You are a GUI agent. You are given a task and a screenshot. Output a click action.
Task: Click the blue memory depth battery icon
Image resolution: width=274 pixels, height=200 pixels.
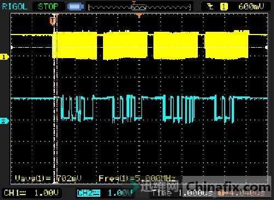(76, 7)
